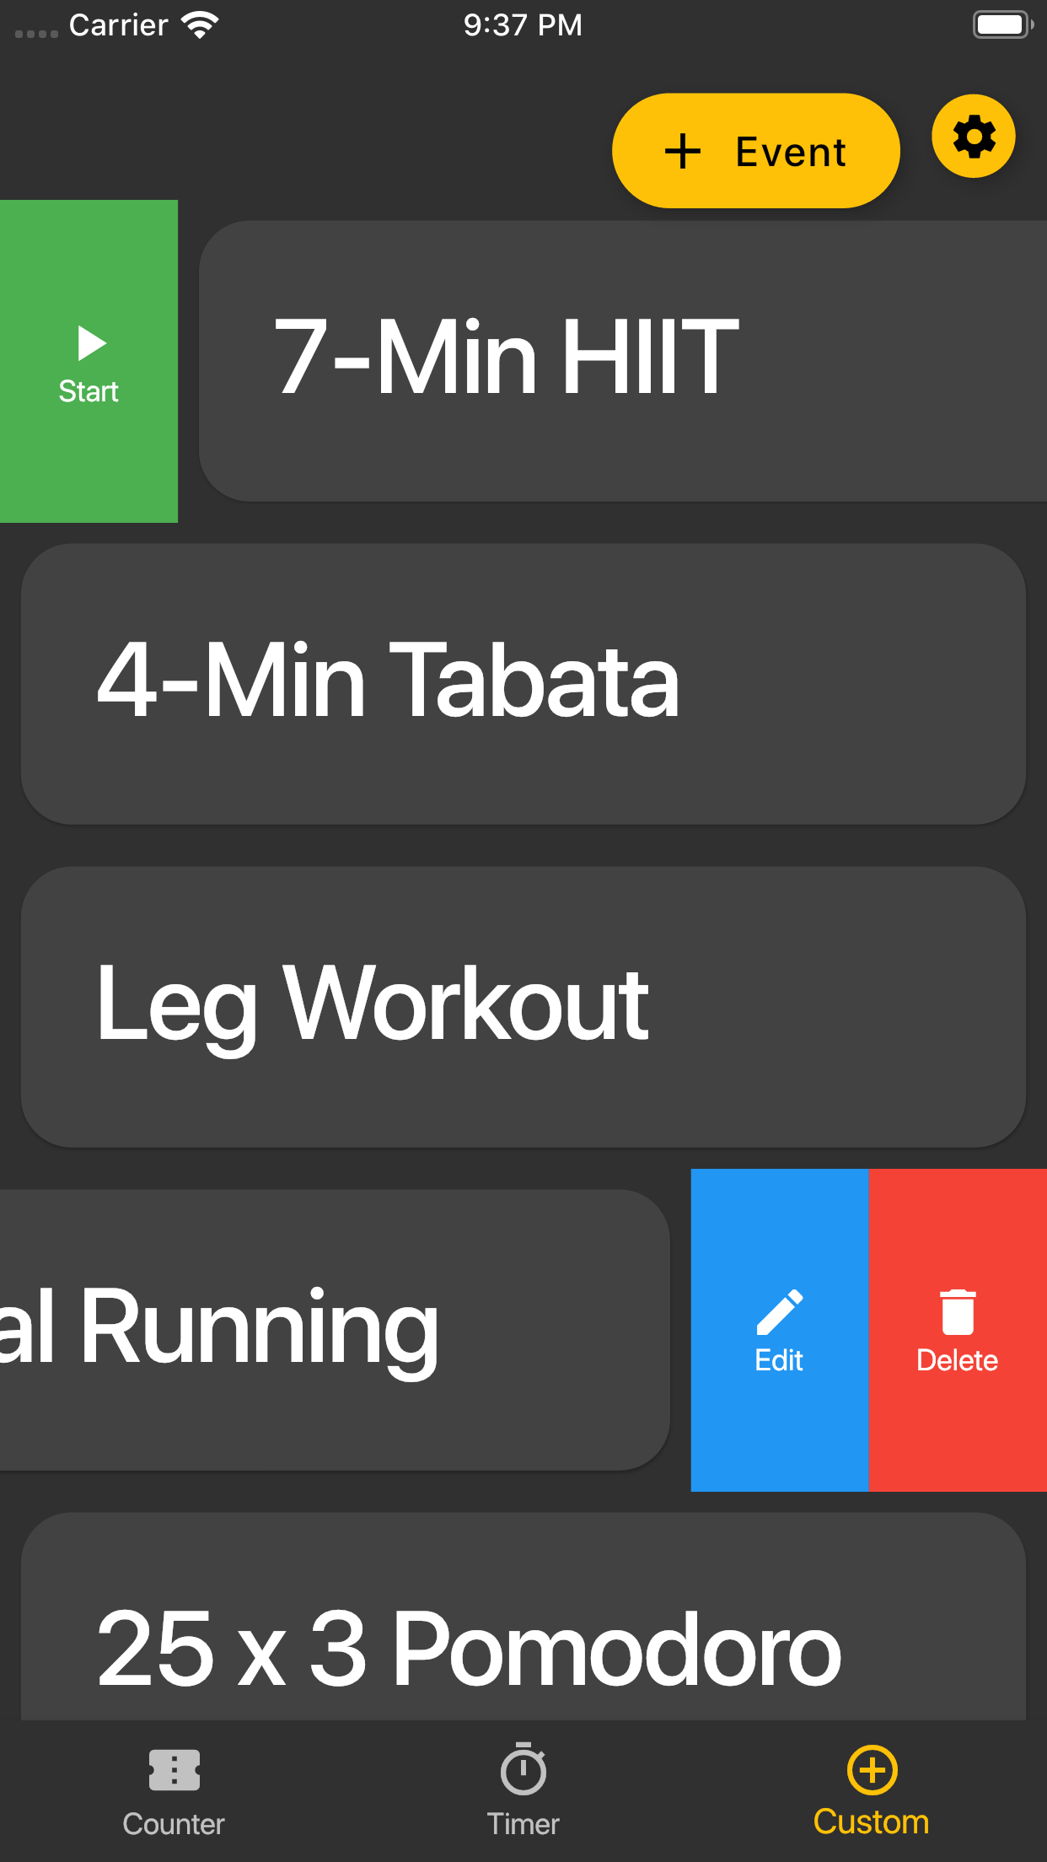Tap the plus icon on Event button
The height and width of the screenshot is (1862, 1047).
(682, 152)
